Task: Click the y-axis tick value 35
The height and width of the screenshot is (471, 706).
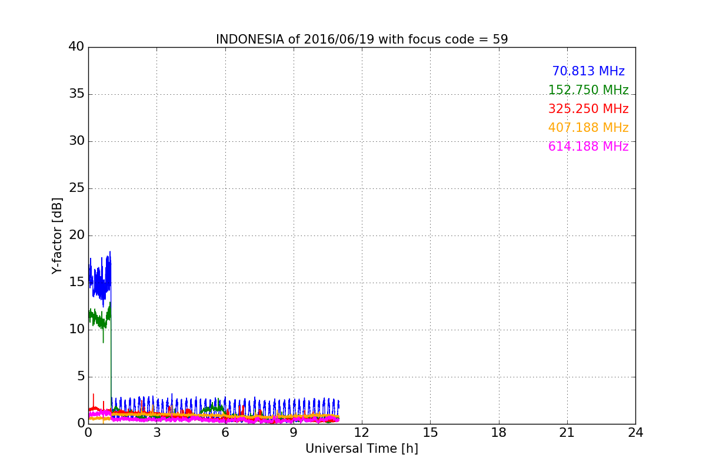Action: (x=76, y=94)
